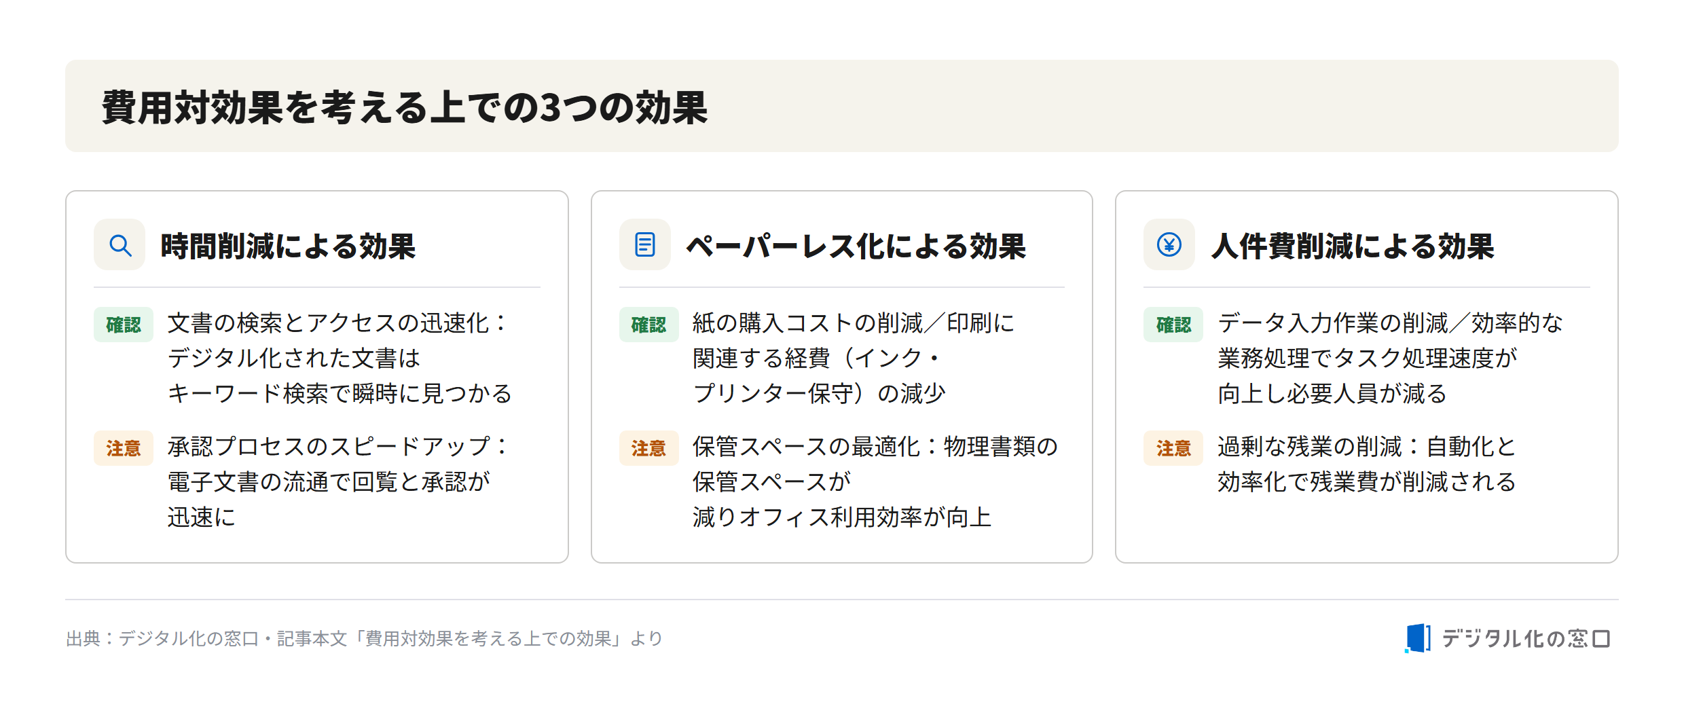Click the 文書の検索とアクセスの迅速化 paragraph
Image resolution: width=1684 pixels, height=717 pixels.
point(340,358)
